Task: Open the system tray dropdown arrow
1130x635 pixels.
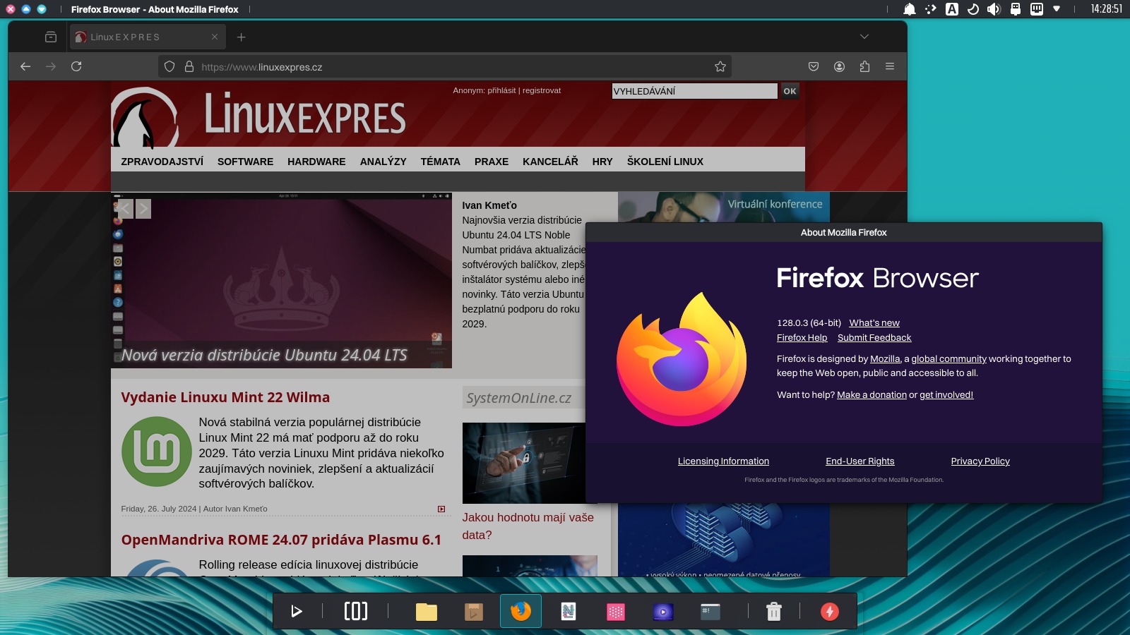Action: [1057, 9]
